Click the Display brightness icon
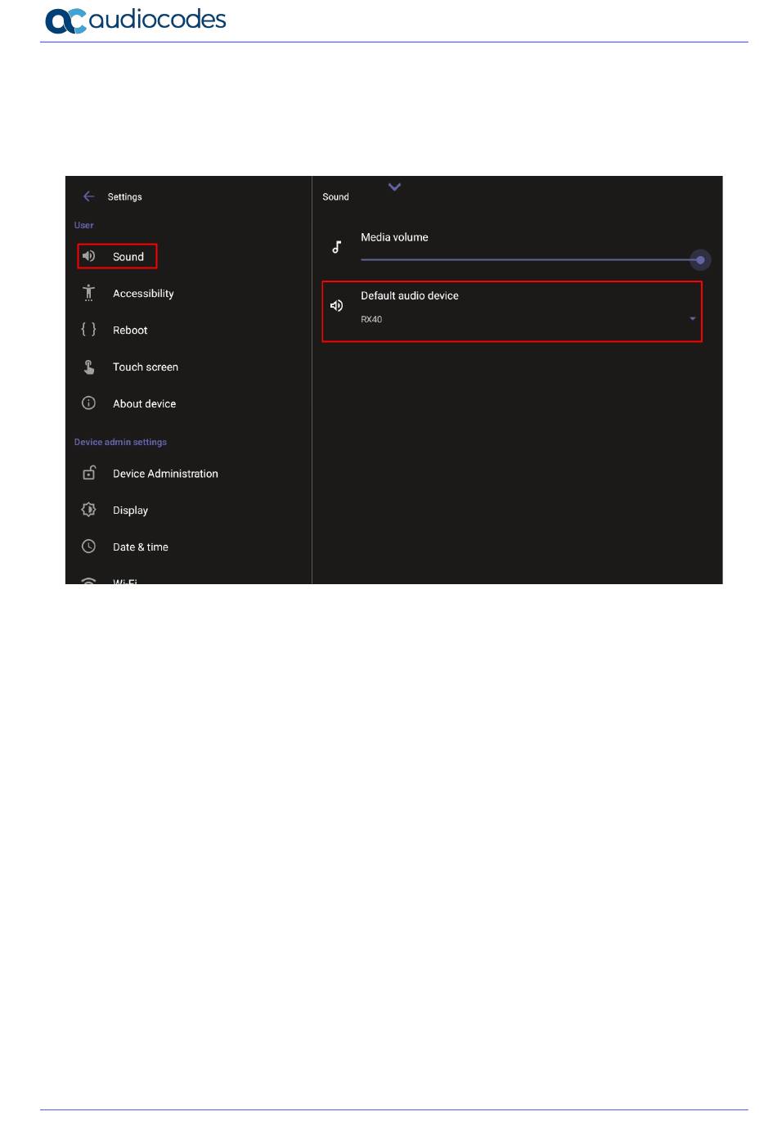 point(88,510)
